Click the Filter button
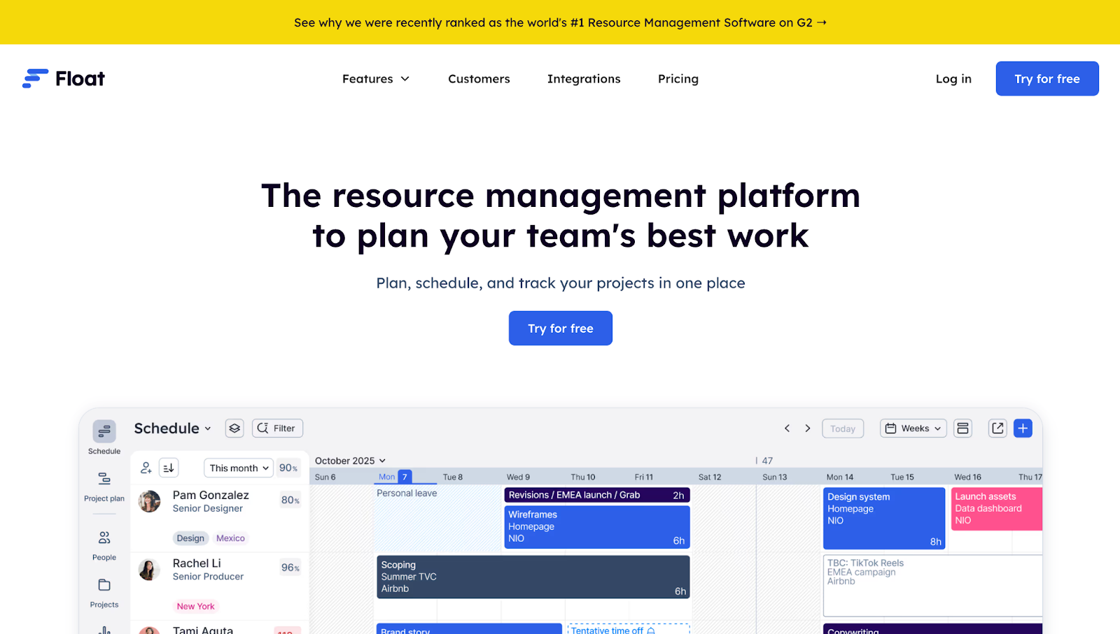The image size is (1120, 634). coord(277,428)
